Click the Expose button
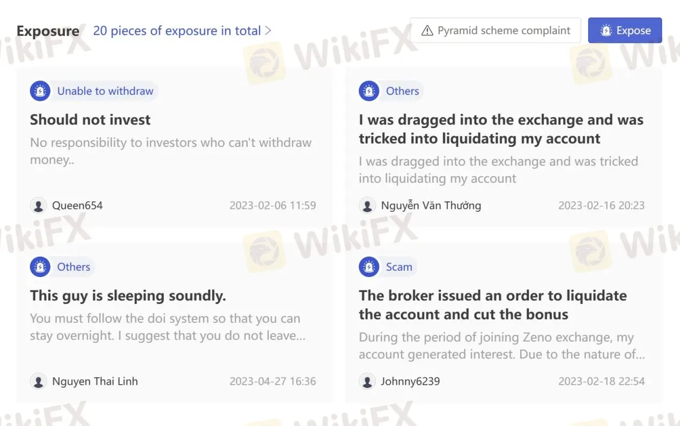The height and width of the screenshot is (426, 680). [625, 30]
